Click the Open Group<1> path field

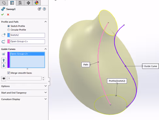27,42
